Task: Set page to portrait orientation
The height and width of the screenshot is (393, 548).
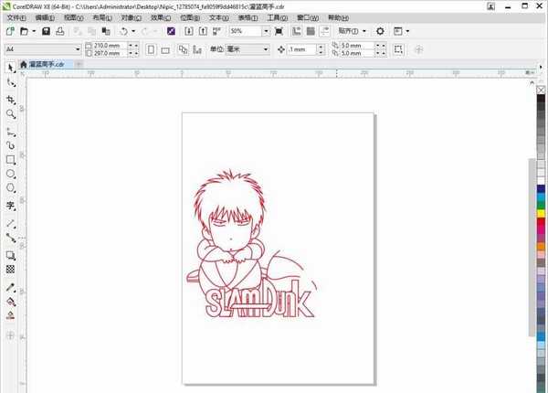Action: click(151, 49)
